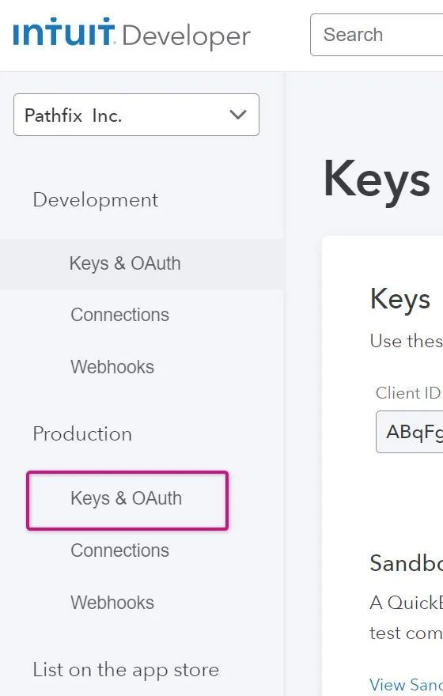Select the Production section heading

82,433
